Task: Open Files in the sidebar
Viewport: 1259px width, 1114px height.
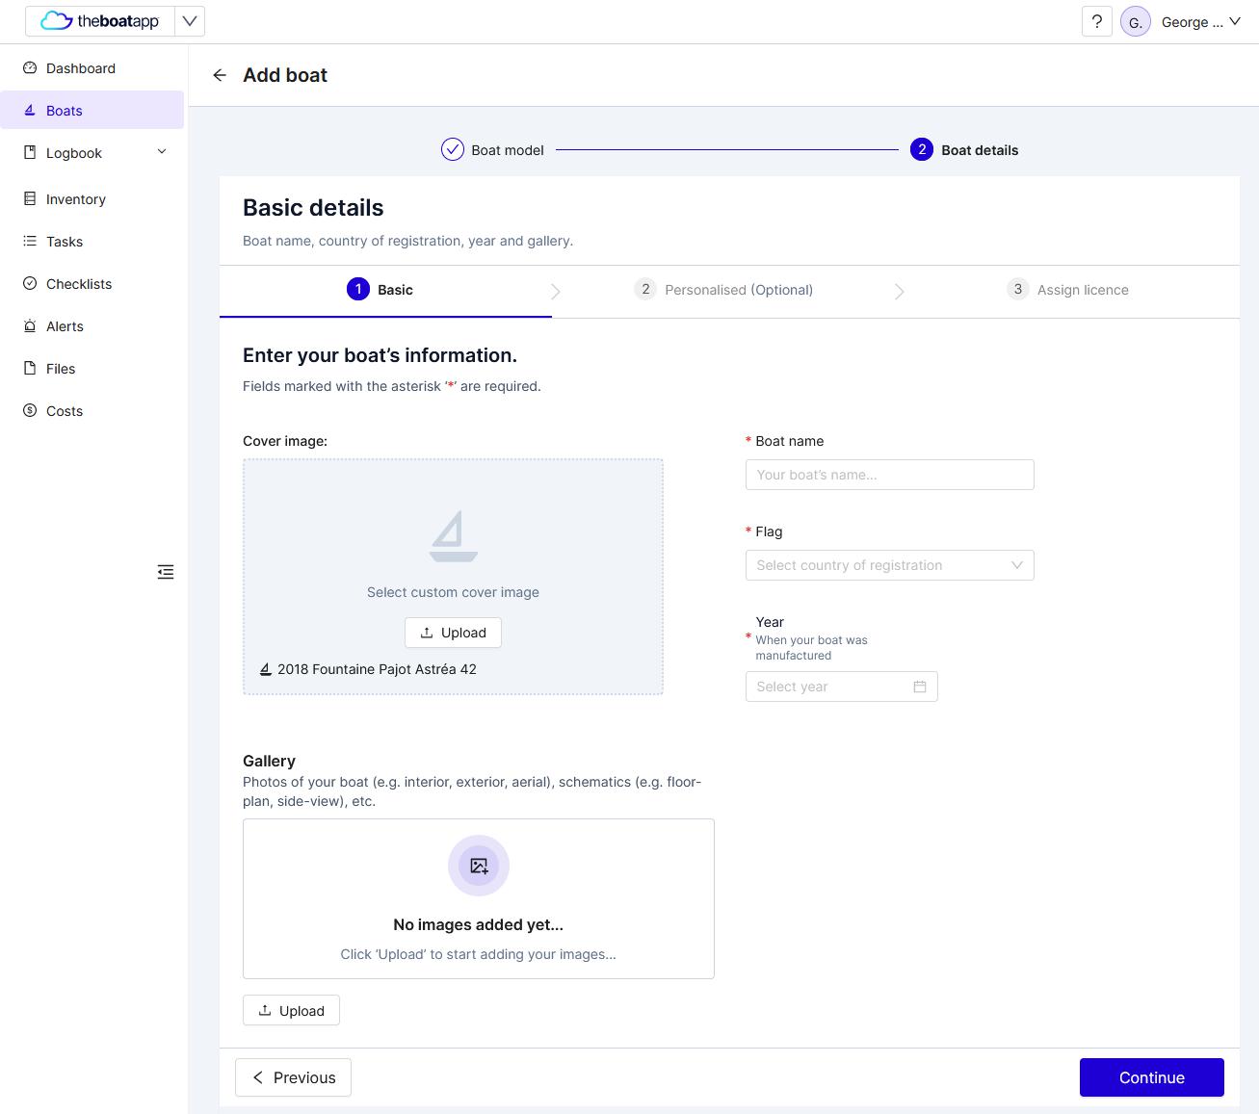Action: click(x=92, y=369)
